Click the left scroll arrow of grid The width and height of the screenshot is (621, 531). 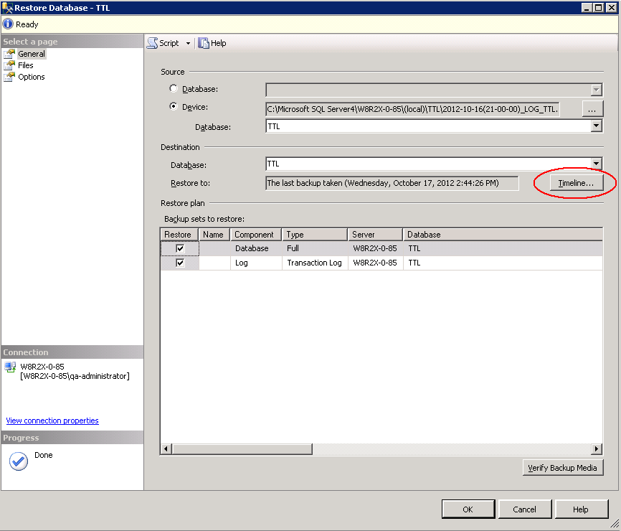click(166, 449)
